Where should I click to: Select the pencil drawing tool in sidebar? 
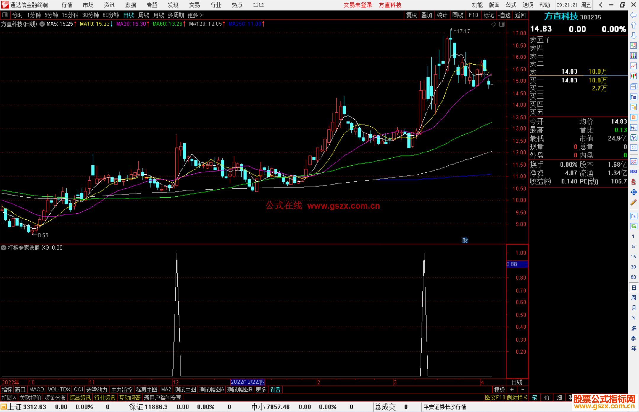[633, 203]
